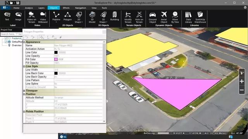Collapse the Appearance properties section

click(x=24, y=42)
